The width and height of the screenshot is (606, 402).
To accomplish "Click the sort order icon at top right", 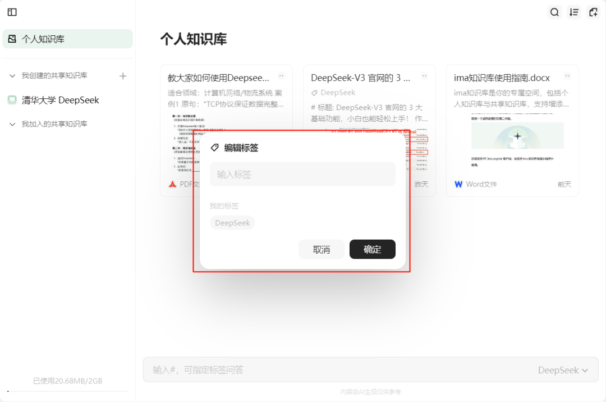I will click(x=573, y=12).
